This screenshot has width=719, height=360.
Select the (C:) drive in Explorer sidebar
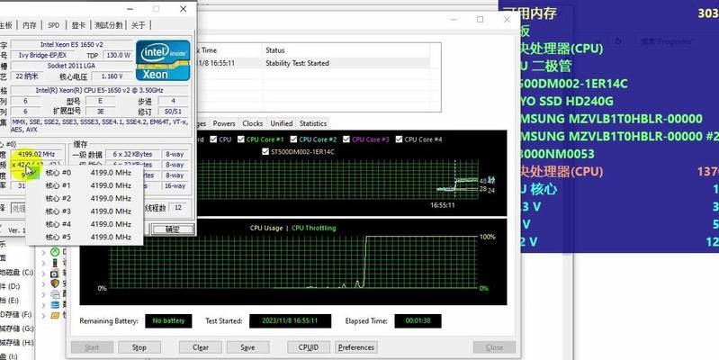pos(17,273)
